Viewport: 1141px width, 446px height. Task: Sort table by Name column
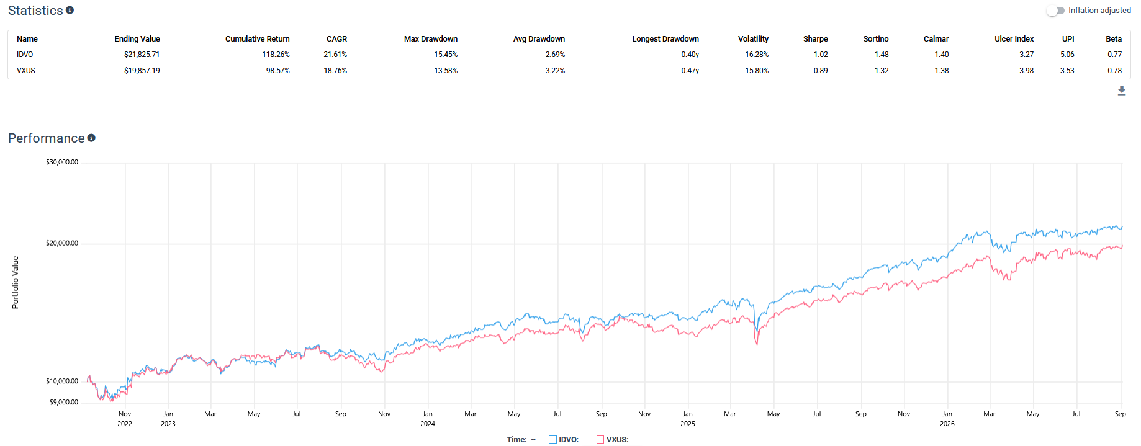(x=27, y=38)
